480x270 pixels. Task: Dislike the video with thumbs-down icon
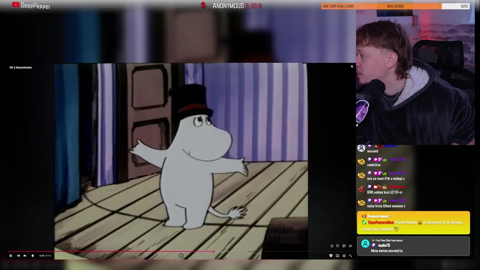[337, 246]
